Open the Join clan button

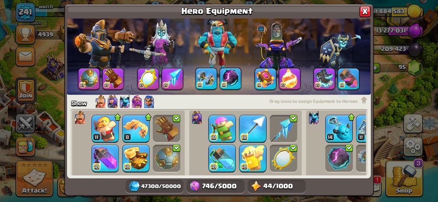[26, 90]
